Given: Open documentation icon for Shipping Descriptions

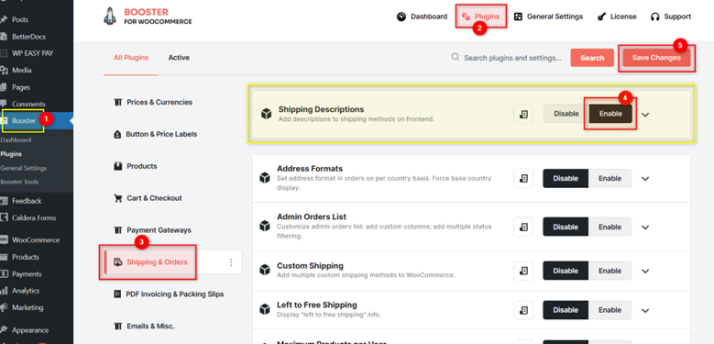Looking at the screenshot, I should (x=523, y=114).
